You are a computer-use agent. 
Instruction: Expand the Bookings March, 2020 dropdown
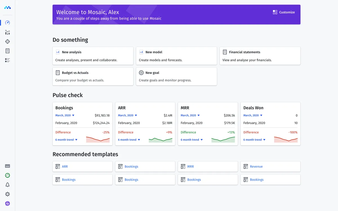coord(65,115)
